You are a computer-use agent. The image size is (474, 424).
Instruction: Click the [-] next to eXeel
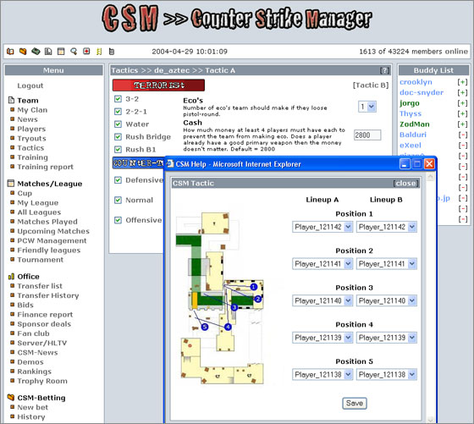point(462,146)
